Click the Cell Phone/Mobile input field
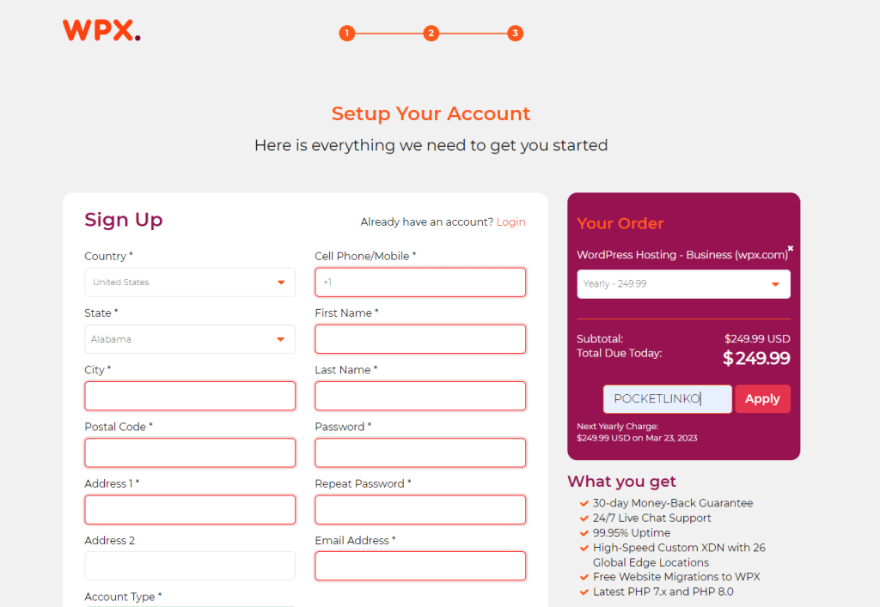Image resolution: width=880 pixels, height=607 pixels. coord(420,282)
